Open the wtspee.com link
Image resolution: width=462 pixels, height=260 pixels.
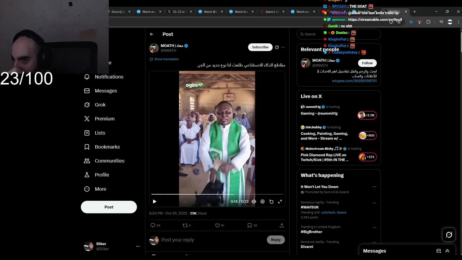[354, 81]
